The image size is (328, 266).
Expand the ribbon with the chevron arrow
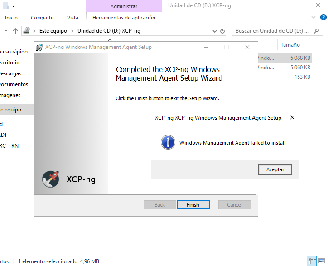pyautogui.click(x=314, y=17)
